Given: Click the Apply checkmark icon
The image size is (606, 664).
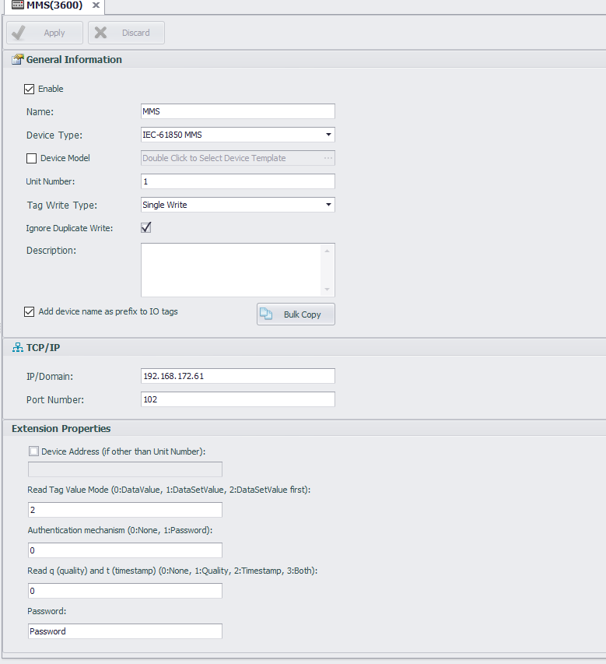Looking at the screenshot, I should (x=19, y=33).
